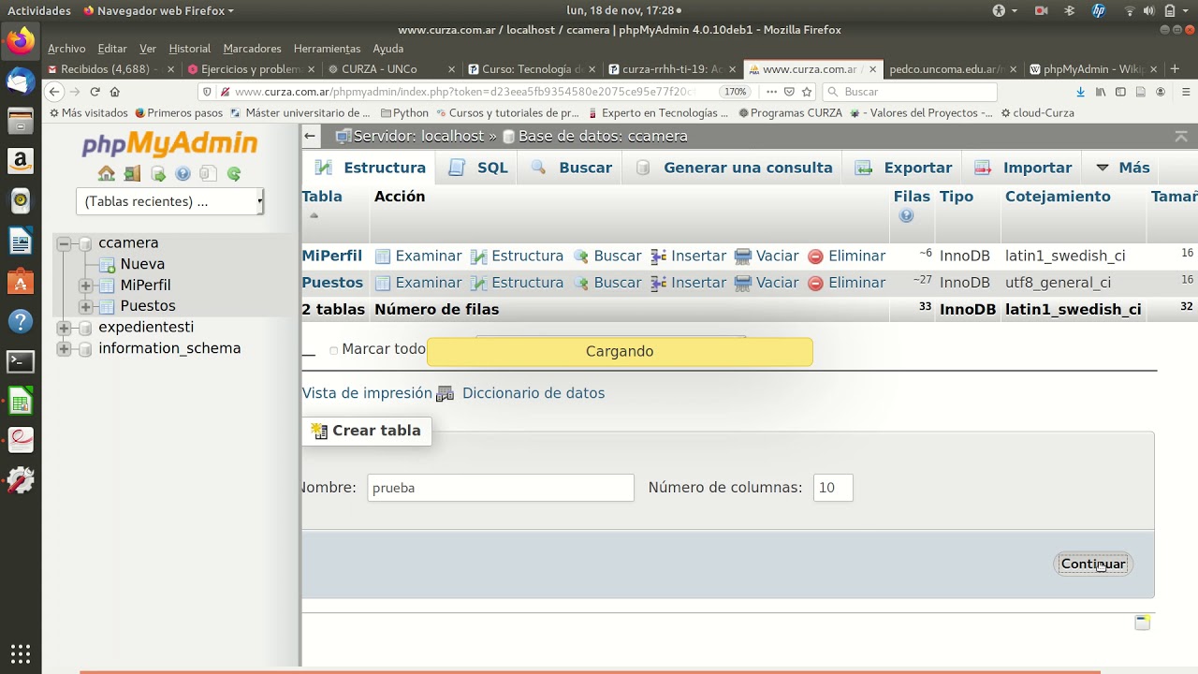Open Ubuntu show applications grid
Image resolution: width=1198 pixels, height=674 pixels.
21,653
